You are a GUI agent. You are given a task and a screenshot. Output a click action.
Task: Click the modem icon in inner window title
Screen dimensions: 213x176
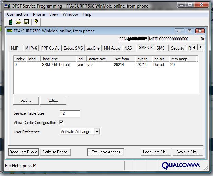tap(10, 31)
